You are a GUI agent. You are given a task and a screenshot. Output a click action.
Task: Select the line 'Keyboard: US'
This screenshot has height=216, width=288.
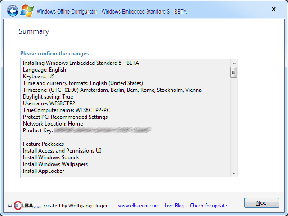point(39,76)
